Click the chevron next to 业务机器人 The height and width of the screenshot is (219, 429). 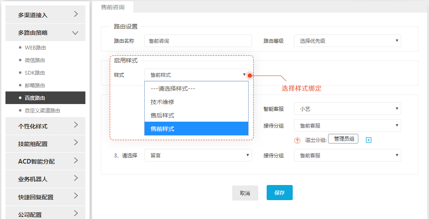pos(76,178)
